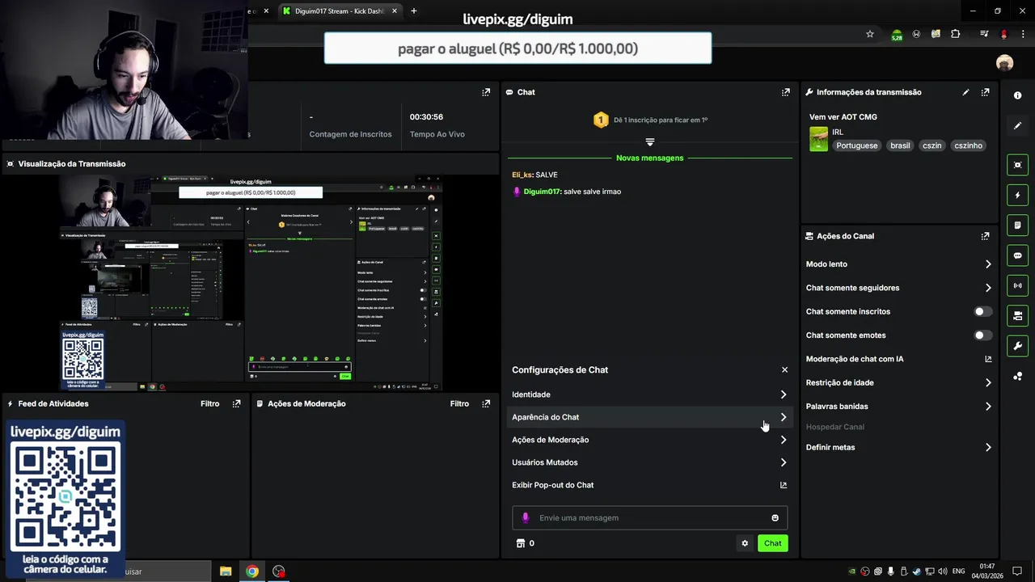Click the OBS-like recorder icon in taskbar

[279, 571]
